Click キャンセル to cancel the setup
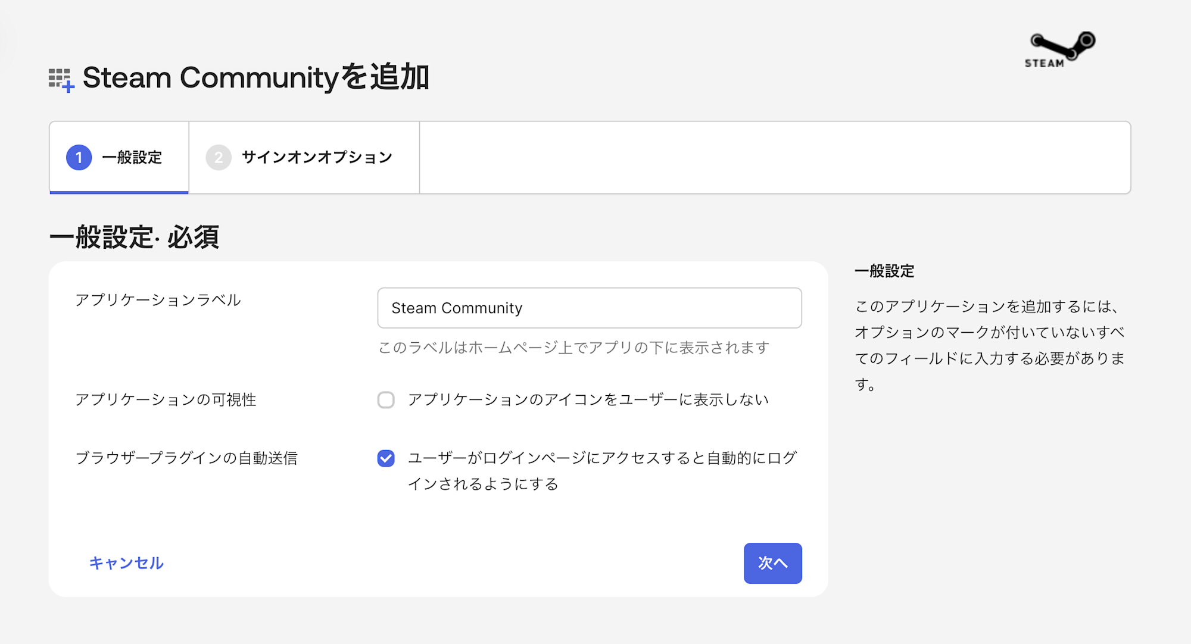Viewport: 1191px width, 644px height. pyautogui.click(x=126, y=562)
